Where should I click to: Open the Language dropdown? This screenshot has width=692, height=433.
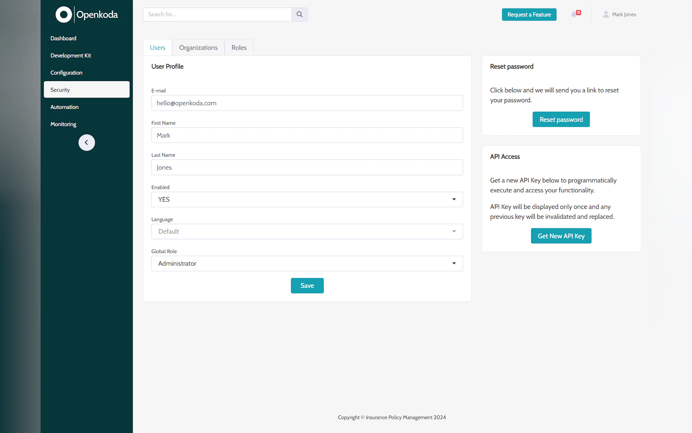pos(307,231)
